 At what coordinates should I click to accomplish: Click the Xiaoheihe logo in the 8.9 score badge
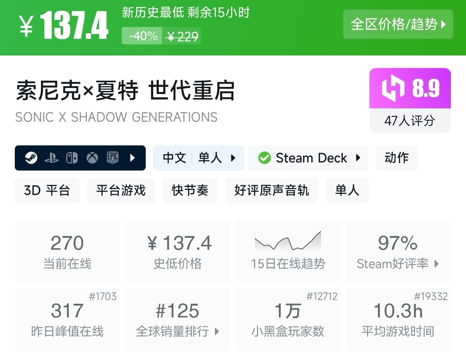(393, 88)
